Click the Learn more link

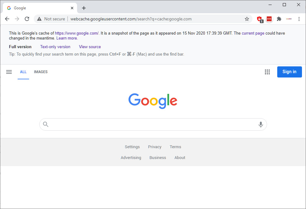[67, 38]
